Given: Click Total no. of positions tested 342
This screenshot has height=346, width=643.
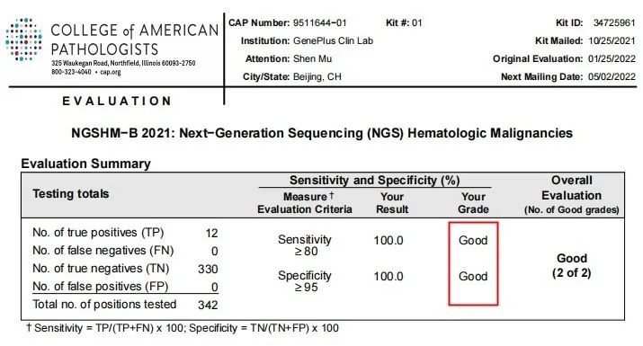Looking at the screenshot, I should [125, 304].
